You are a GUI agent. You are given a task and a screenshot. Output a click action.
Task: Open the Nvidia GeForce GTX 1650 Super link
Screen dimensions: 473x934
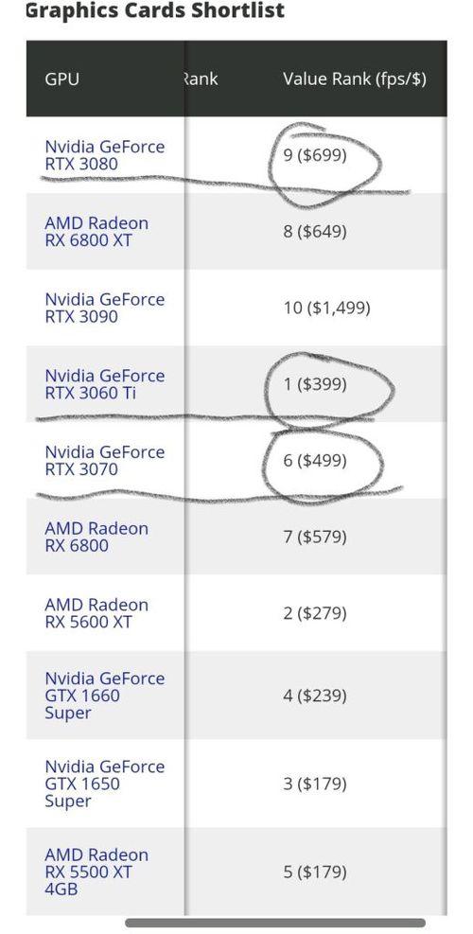click(x=104, y=784)
